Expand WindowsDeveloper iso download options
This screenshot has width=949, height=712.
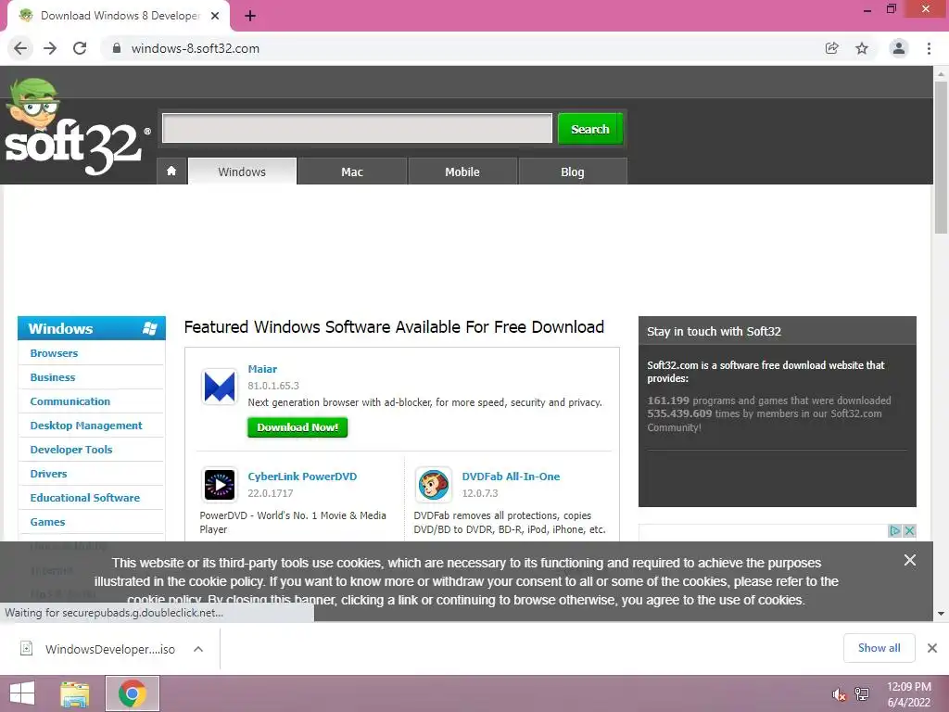198,649
